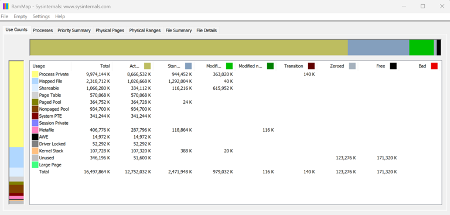Click the Modified column green swatch
Screen dimensions: 450x215
point(229,66)
